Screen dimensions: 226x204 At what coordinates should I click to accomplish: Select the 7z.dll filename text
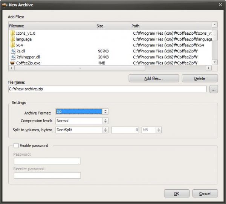pyautogui.click(x=21, y=51)
